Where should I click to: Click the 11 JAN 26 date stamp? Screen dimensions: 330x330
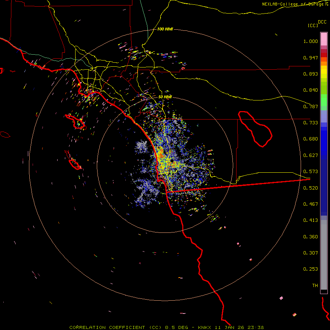point(230,327)
